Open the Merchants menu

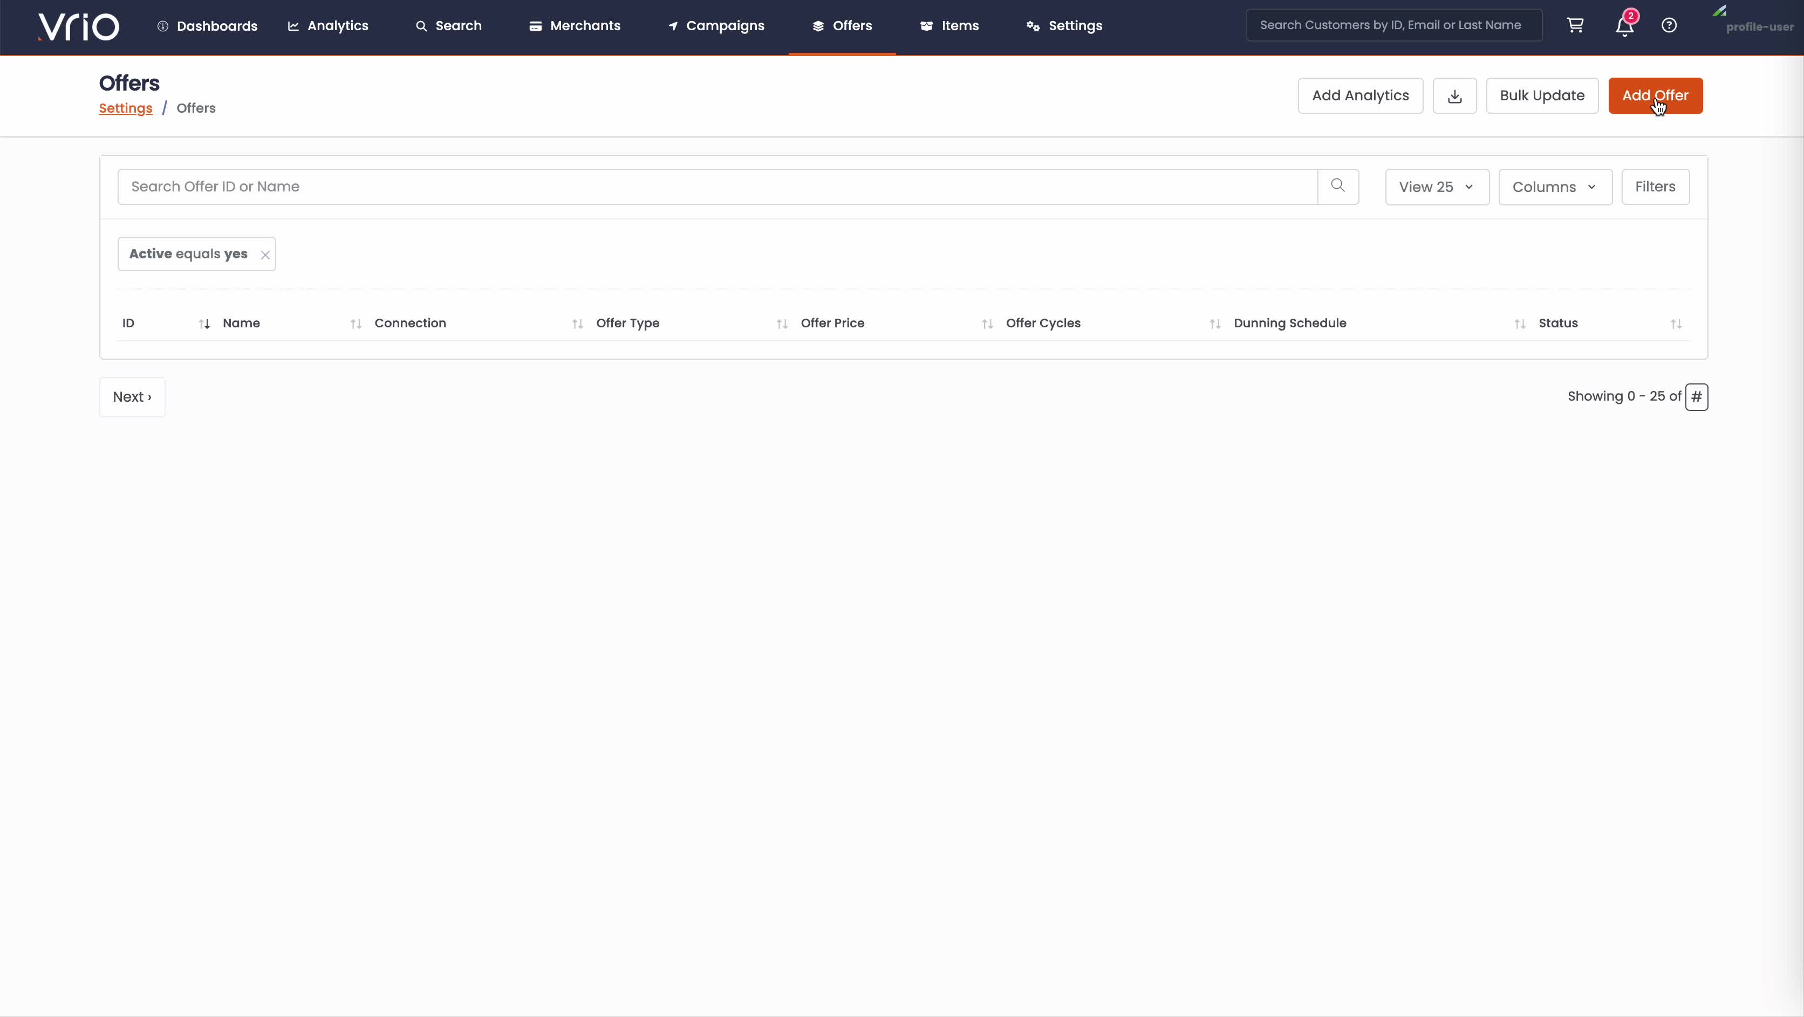click(575, 26)
